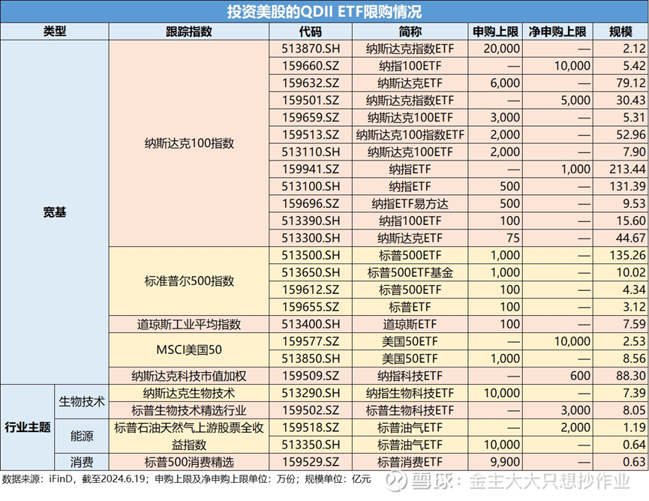Click code 159529.SZ

pyautogui.click(x=311, y=462)
